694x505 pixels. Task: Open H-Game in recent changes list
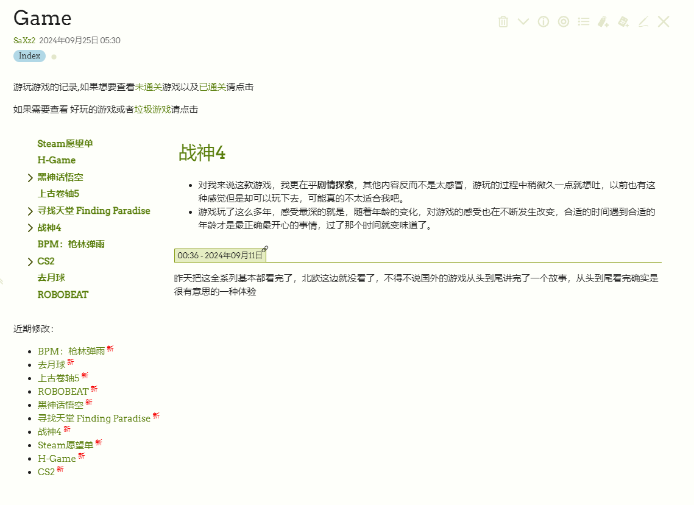[x=57, y=459]
